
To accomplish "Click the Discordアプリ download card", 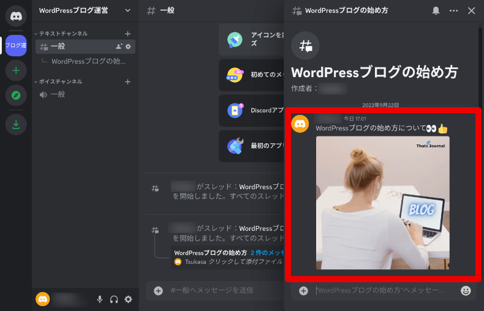I will 251,110.
